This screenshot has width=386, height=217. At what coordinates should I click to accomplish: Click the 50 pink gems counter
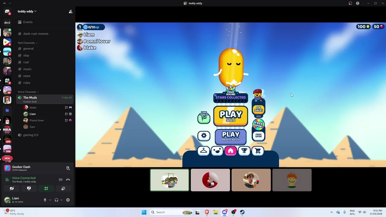tap(378, 27)
